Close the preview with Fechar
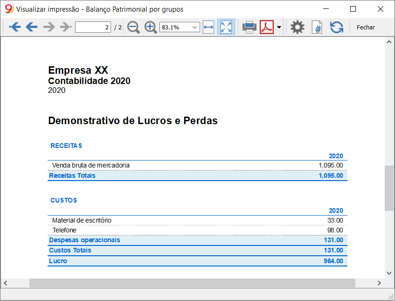Image resolution: width=395 pixels, height=301 pixels. [x=366, y=27]
